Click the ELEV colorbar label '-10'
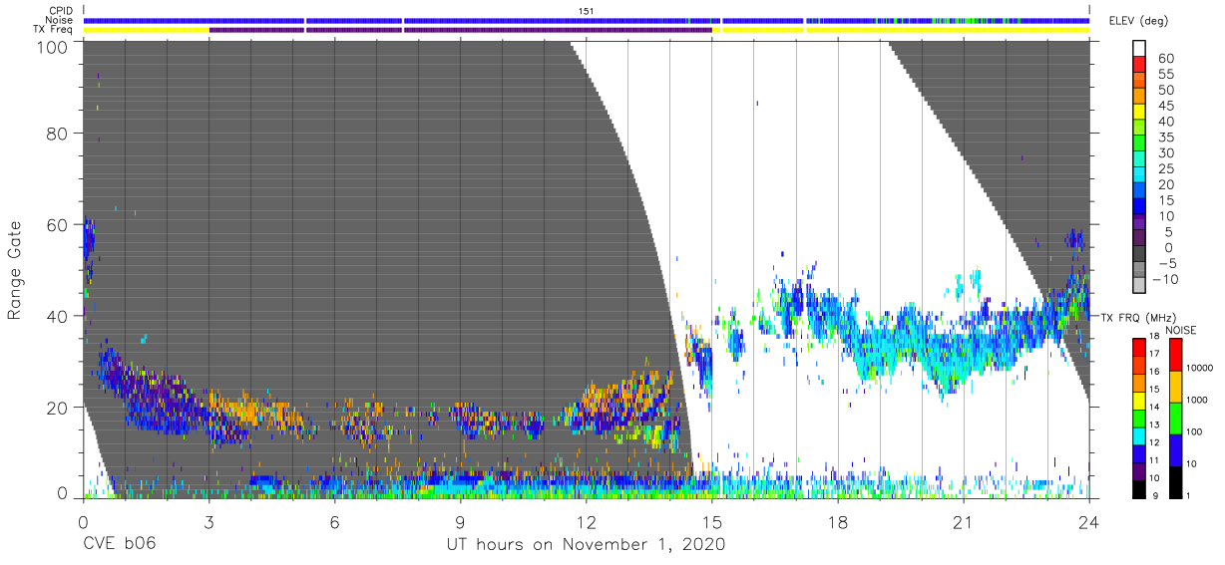This screenshot has height=565, width=1225. tap(1167, 280)
